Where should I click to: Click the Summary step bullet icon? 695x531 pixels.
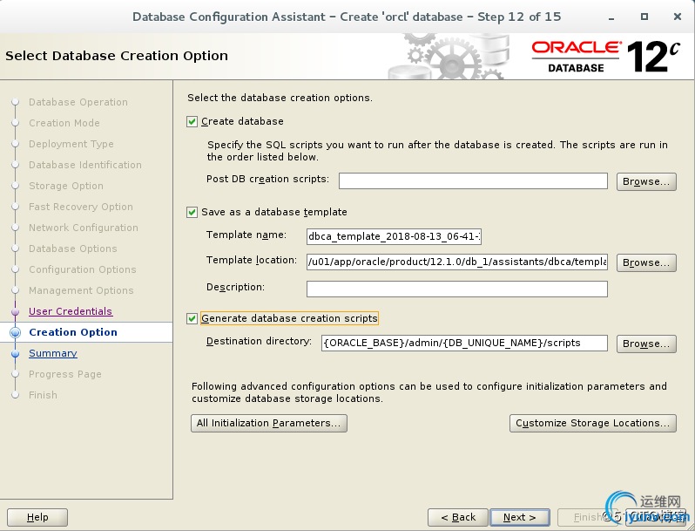pyautogui.click(x=15, y=353)
